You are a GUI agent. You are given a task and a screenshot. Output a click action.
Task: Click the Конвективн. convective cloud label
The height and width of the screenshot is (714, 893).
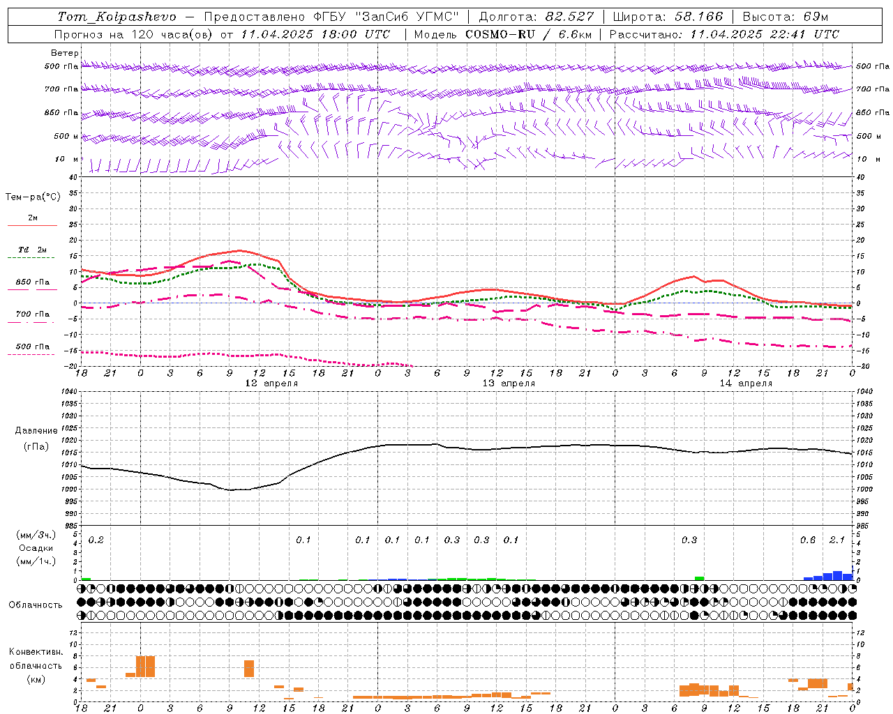coord(36,652)
